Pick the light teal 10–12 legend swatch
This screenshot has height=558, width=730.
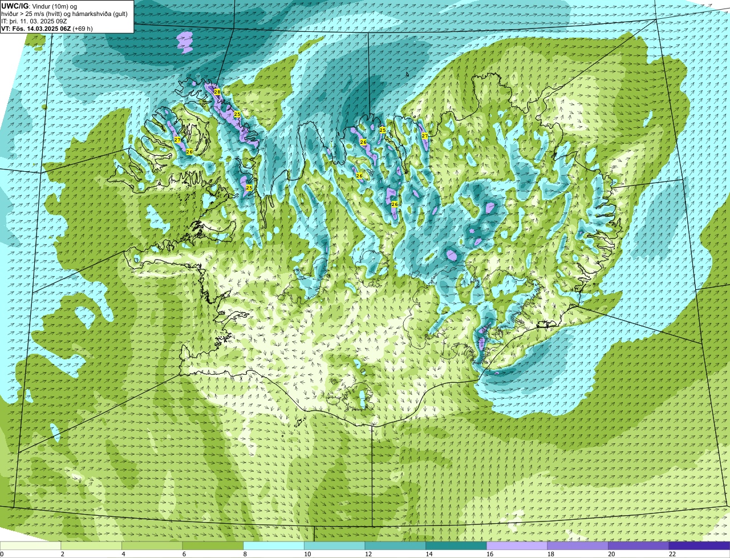(335, 545)
